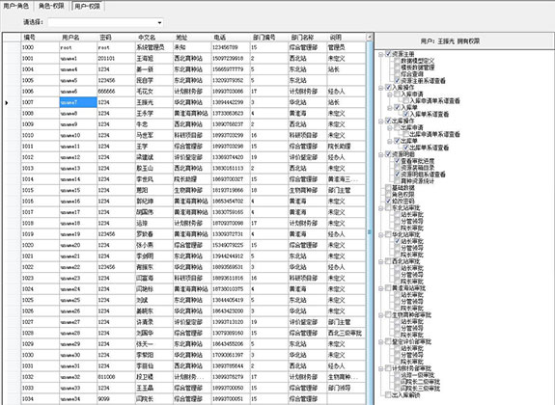The image size is (555, 405).
Task: Click the 密码 cell 9099
Action: [x=116, y=399]
